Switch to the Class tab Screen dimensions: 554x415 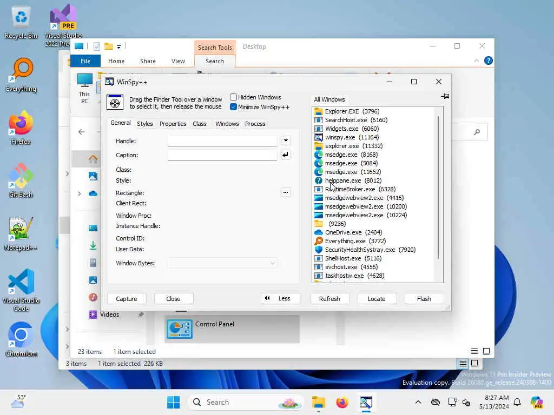[x=199, y=124]
